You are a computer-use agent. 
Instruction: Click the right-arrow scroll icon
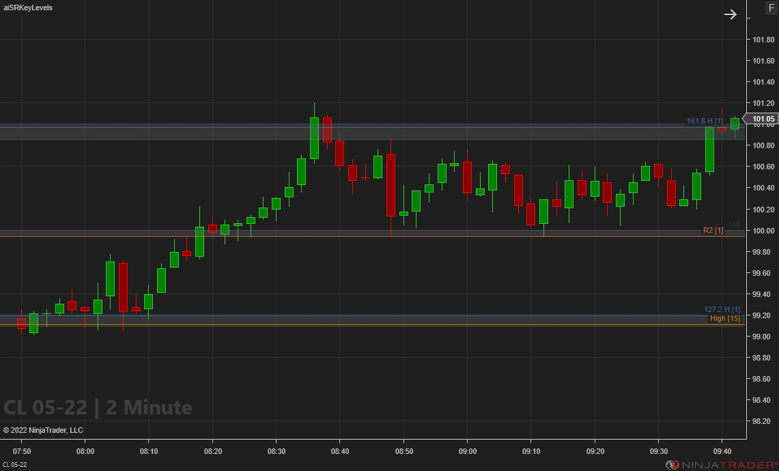click(731, 14)
